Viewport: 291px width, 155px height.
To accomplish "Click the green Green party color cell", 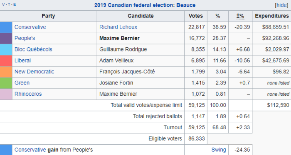I will (x=6, y=83).
